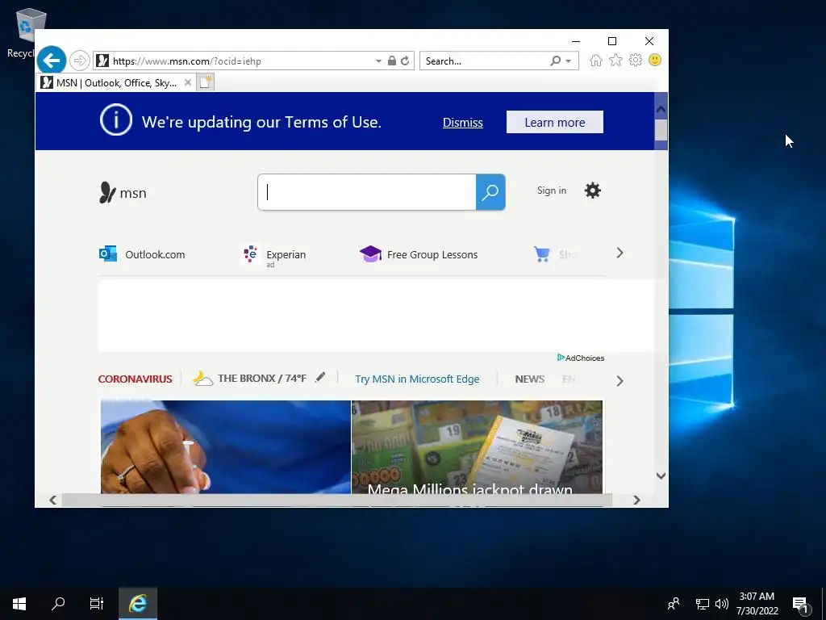Screen dimensions: 826x620
Task: Select the MSN | Outlook, Office tab
Action: [x=116, y=83]
